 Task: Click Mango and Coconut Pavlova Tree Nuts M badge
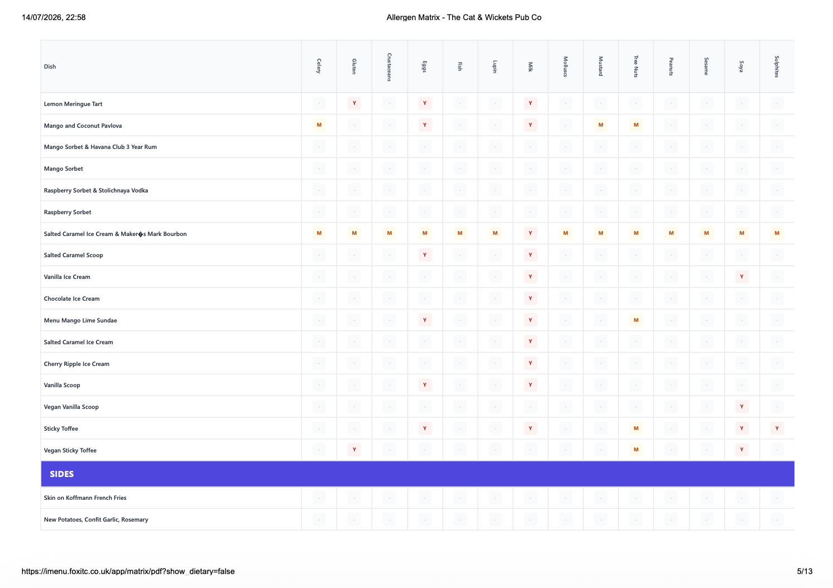(636, 125)
